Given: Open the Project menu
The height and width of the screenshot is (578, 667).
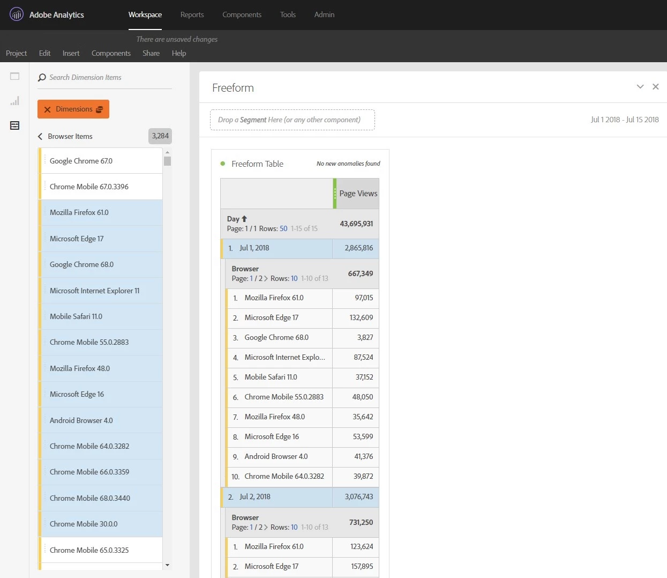Looking at the screenshot, I should click(16, 53).
